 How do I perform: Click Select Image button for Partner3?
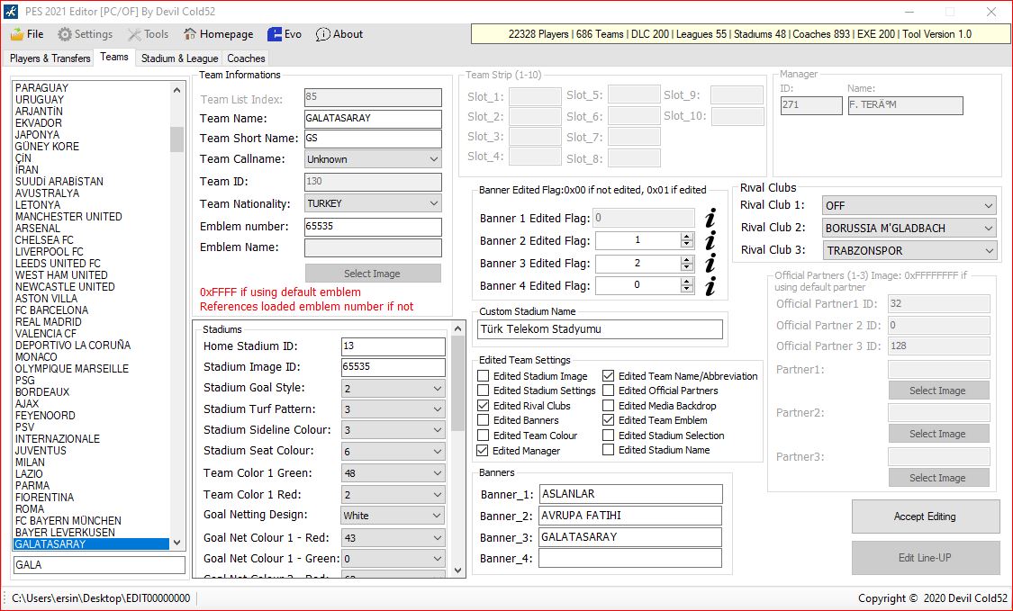coord(938,477)
